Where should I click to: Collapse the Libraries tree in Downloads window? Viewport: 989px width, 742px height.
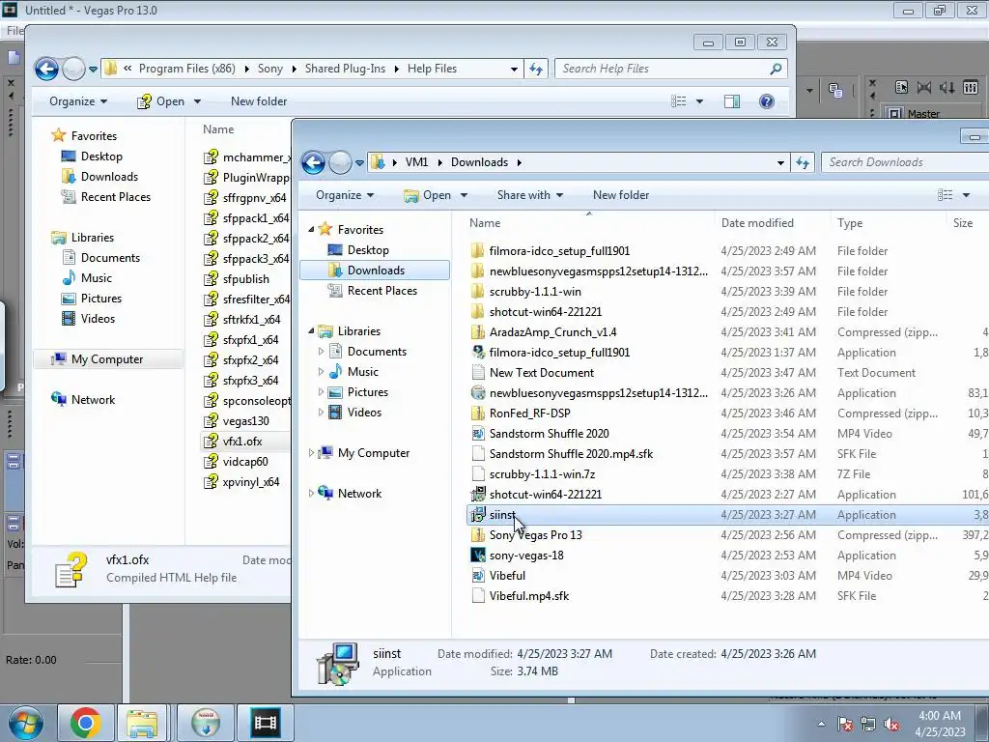pyautogui.click(x=311, y=331)
